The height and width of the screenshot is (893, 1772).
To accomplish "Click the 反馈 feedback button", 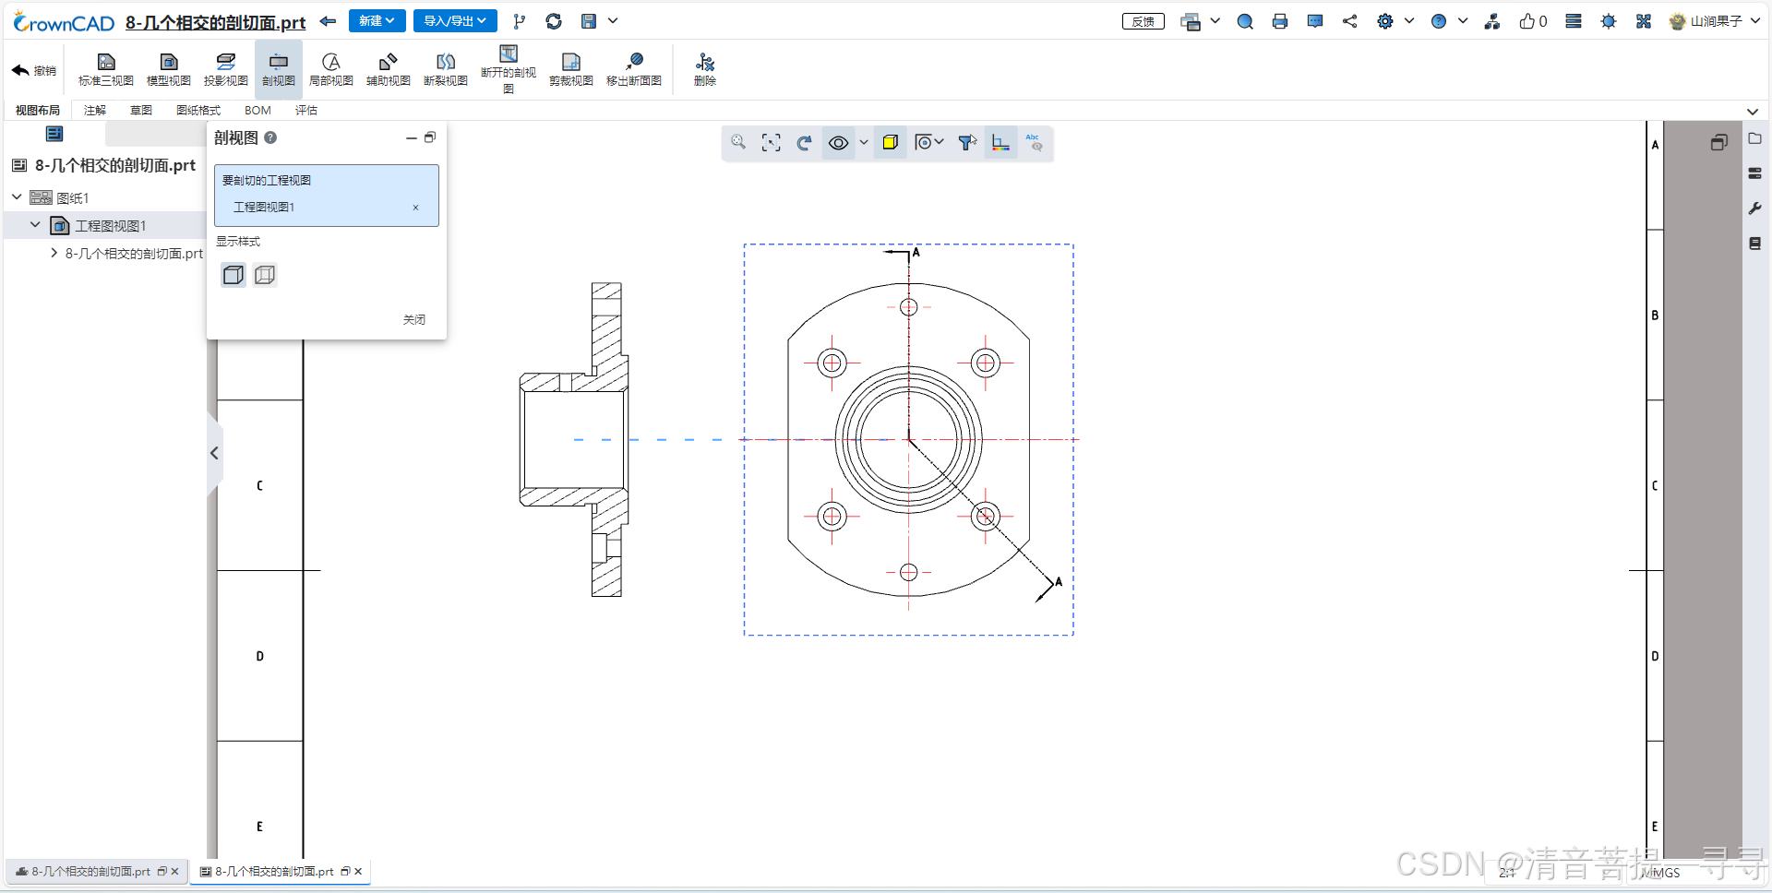I will (x=1143, y=21).
